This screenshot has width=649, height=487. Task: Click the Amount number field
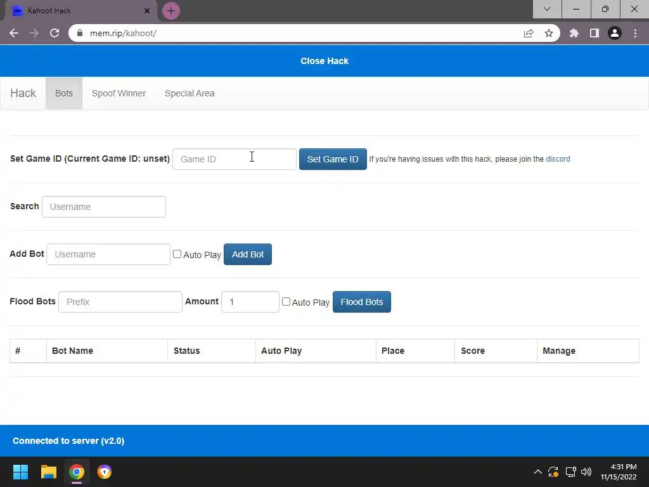pos(250,302)
